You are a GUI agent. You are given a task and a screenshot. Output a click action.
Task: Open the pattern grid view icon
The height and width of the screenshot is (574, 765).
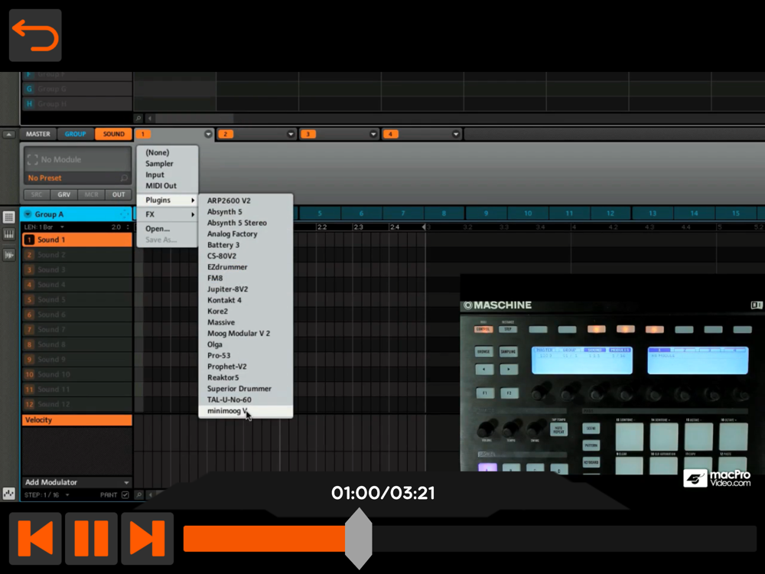tap(9, 218)
